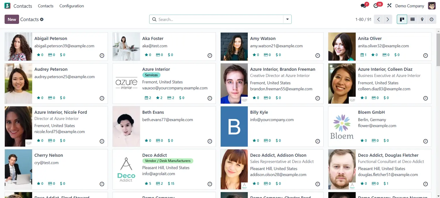Switch to Kanban view
The width and height of the screenshot is (440, 198).
click(x=402, y=19)
